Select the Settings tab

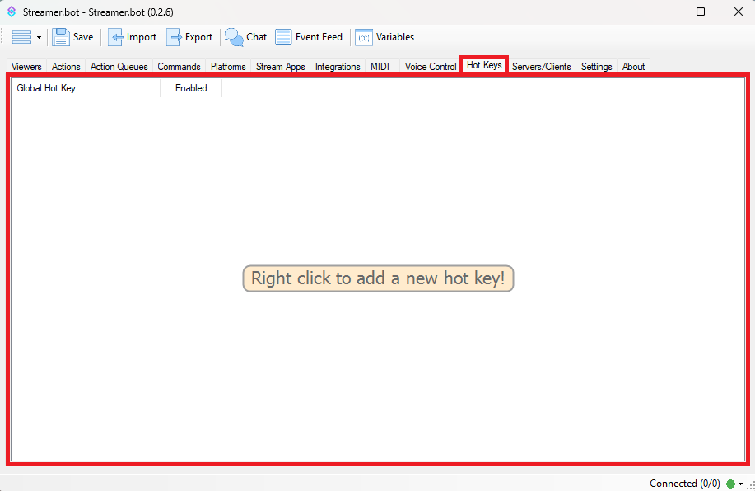click(596, 67)
